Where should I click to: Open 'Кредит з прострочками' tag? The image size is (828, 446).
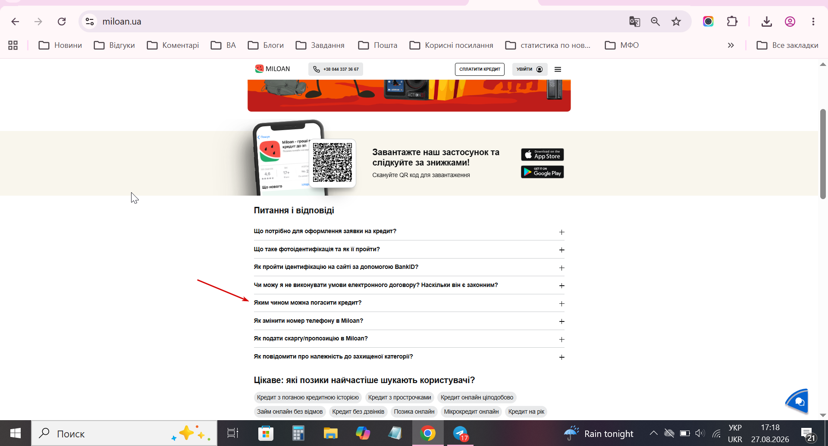[399, 397]
